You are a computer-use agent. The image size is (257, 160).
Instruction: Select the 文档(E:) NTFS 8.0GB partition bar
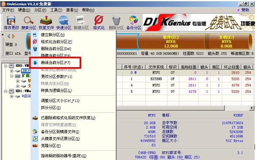(x=228, y=41)
